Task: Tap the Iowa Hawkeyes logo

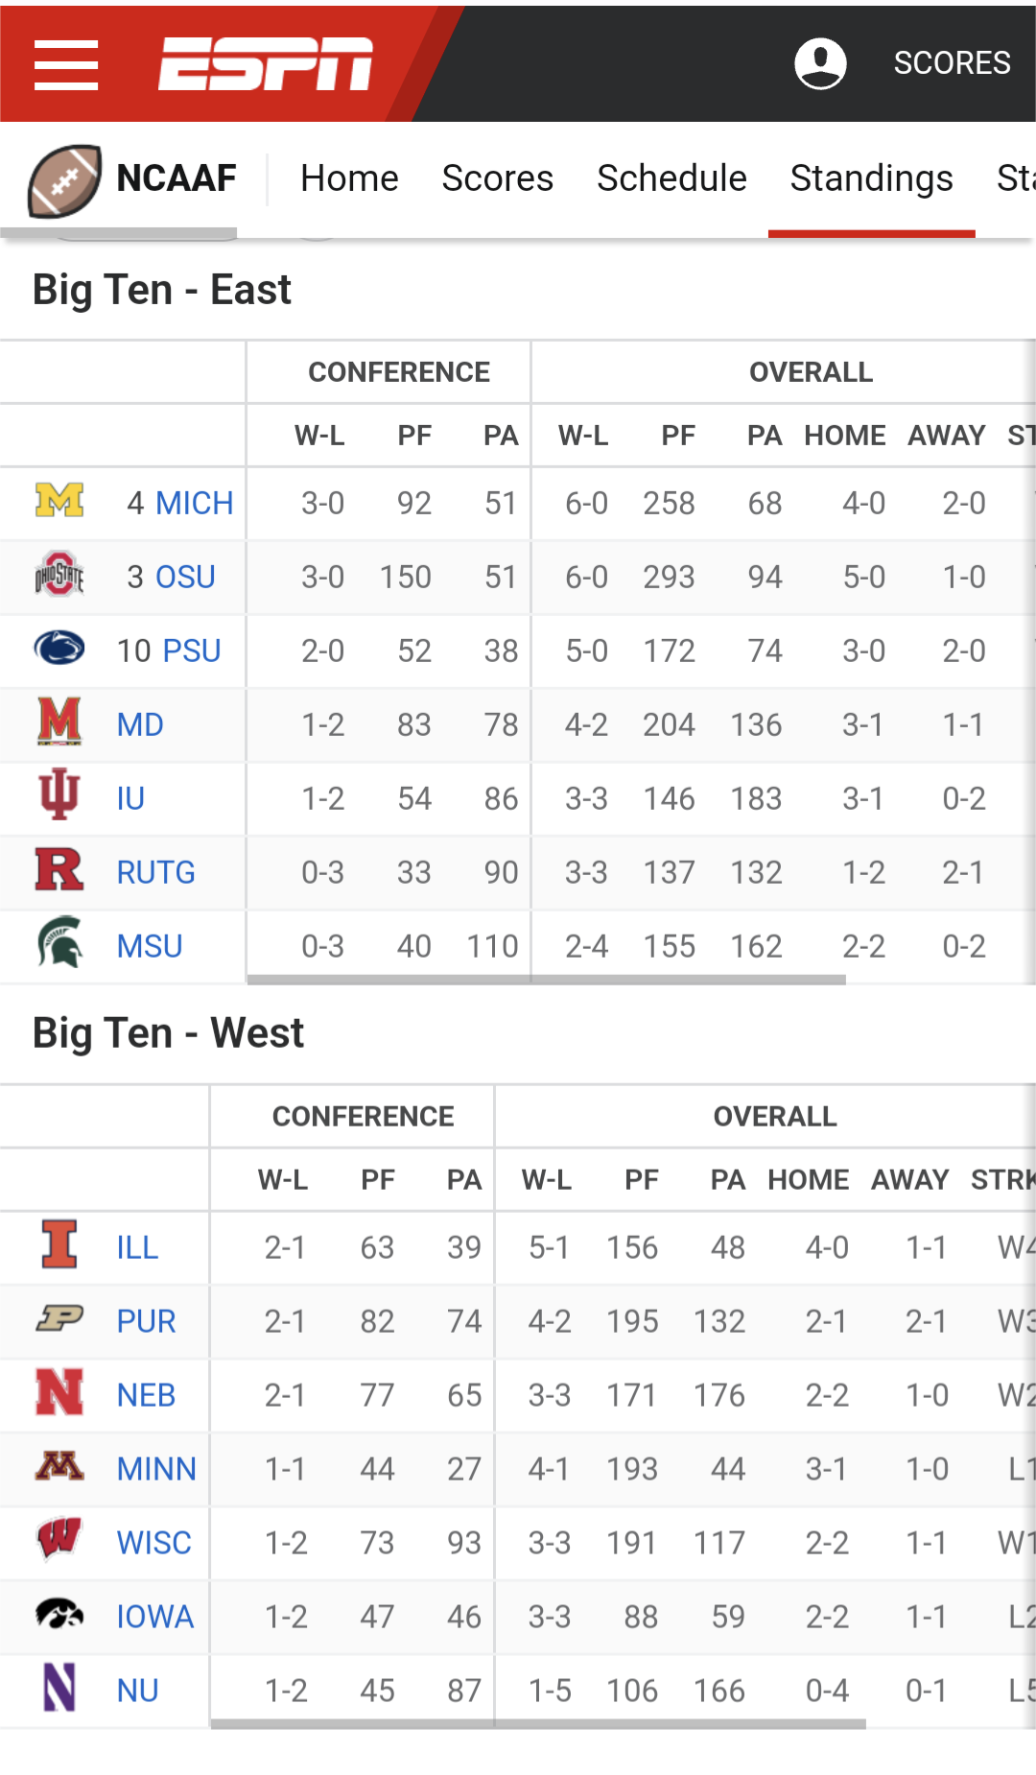Action: pos(59,1614)
